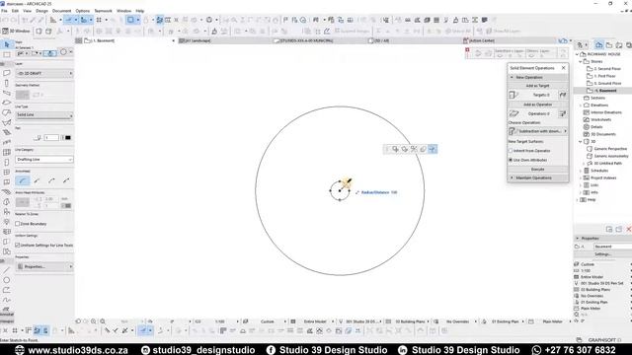Open the Options menu
Image resolution: width=632 pixels, height=355 pixels.
83,11
